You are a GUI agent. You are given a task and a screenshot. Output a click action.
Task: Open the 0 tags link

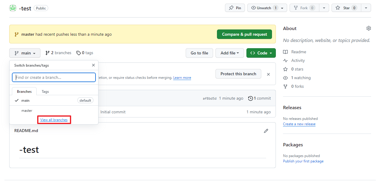click(x=85, y=53)
